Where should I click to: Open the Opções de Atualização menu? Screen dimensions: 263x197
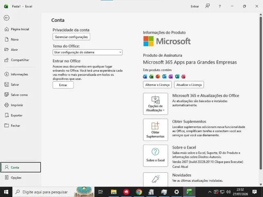(x=155, y=104)
